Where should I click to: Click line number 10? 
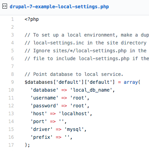click(11, 90)
